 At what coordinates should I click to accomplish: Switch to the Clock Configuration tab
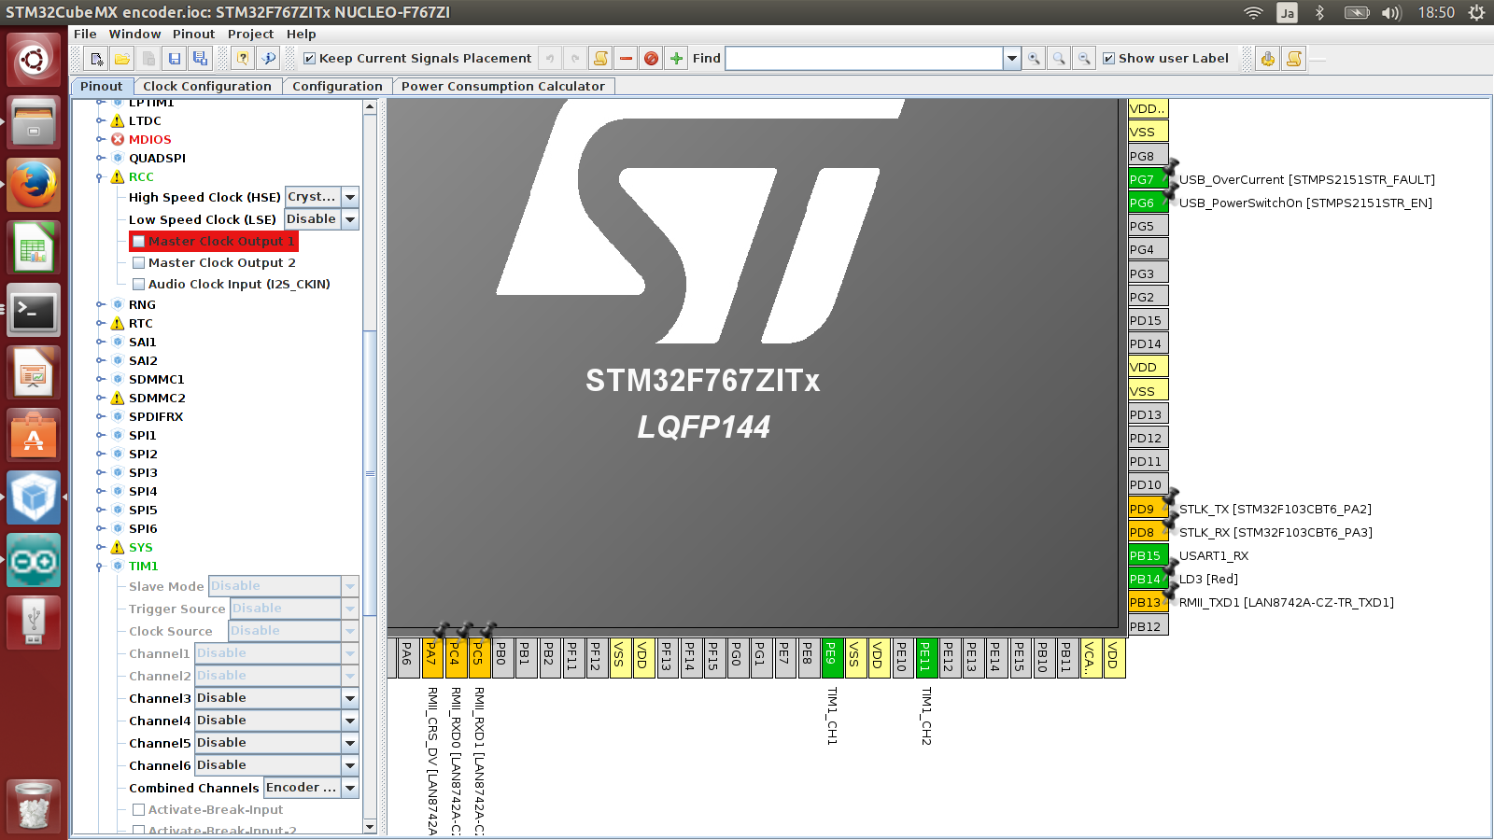pyautogui.click(x=207, y=86)
